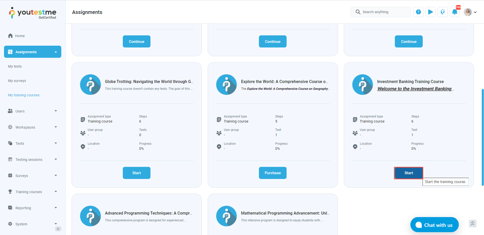Expand the Training courses menu arrow
This screenshot has width=484, height=235.
(56, 191)
